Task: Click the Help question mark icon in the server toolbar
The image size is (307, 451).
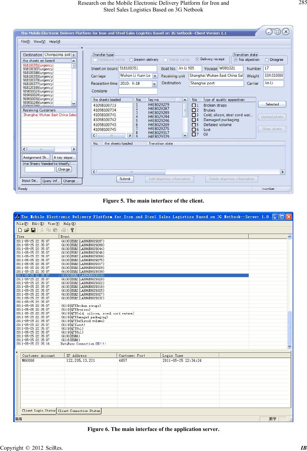Action: click(x=72, y=230)
